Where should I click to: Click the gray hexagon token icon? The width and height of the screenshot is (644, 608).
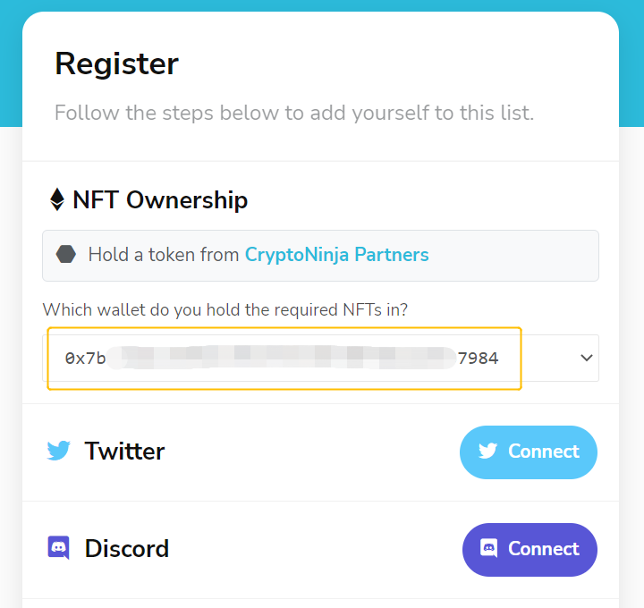coord(66,254)
